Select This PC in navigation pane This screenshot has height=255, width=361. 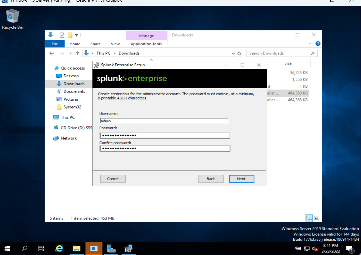pos(67,118)
